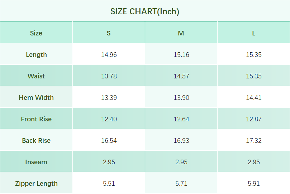Click the 14.96 Length value
The image size is (290, 194).
[109, 55]
